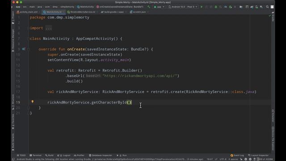The height and width of the screenshot is (161, 286).
Task: Click the Make Project hammer icon
Action: tap(149, 7)
